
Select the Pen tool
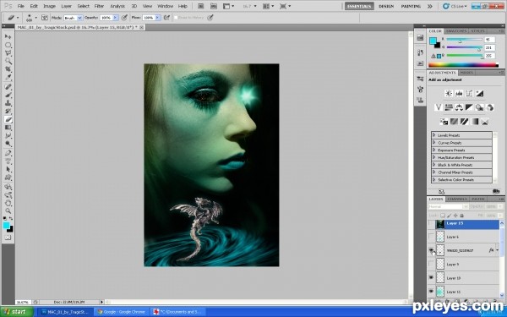point(8,153)
